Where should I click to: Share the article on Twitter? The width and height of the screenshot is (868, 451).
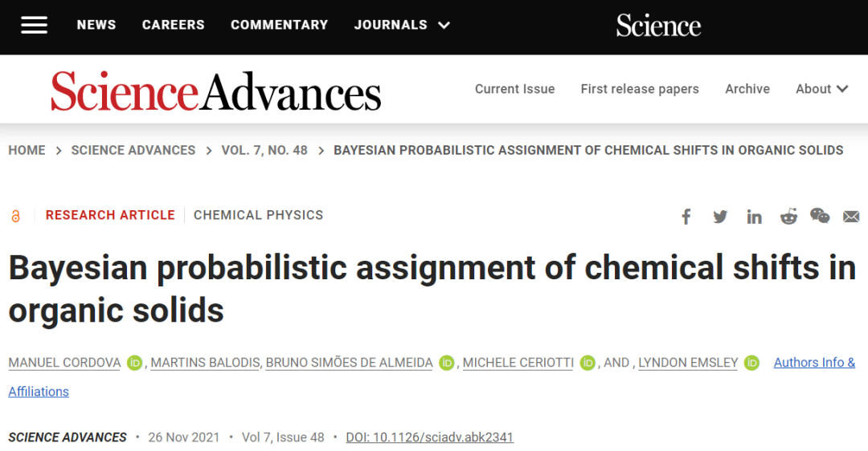tap(720, 217)
